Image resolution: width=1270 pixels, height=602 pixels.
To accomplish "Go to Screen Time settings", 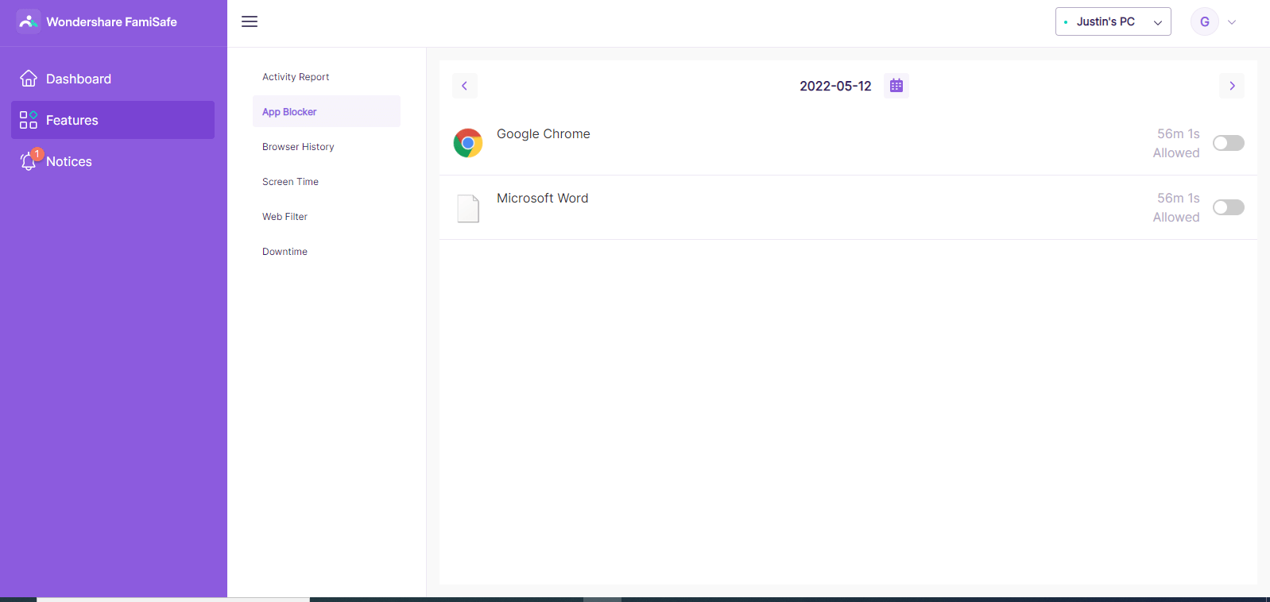I will pyautogui.click(x=290, y=182).
